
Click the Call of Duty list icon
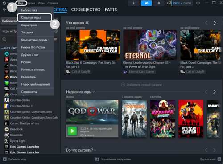[7, 89]
